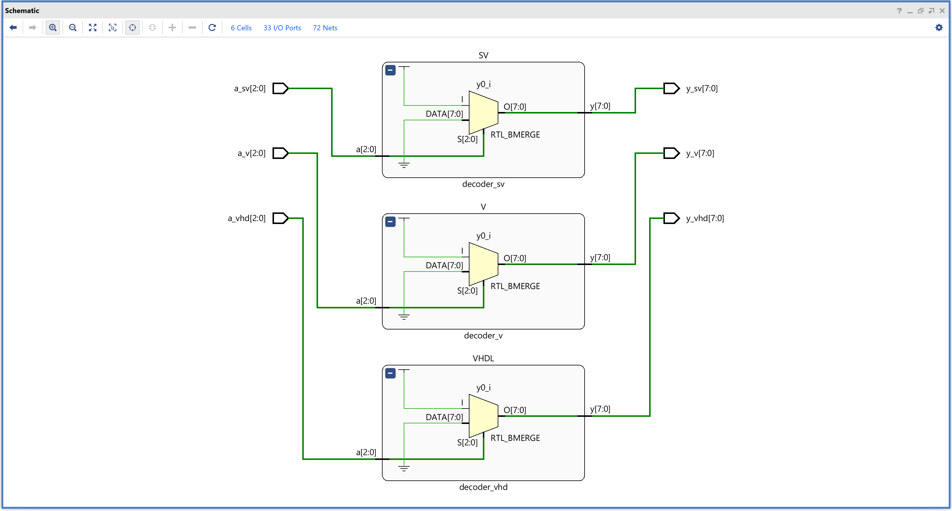Toggle the autofit selection crosshair icon
Screen dimensions: 952x511
click(x=132, y=28)
